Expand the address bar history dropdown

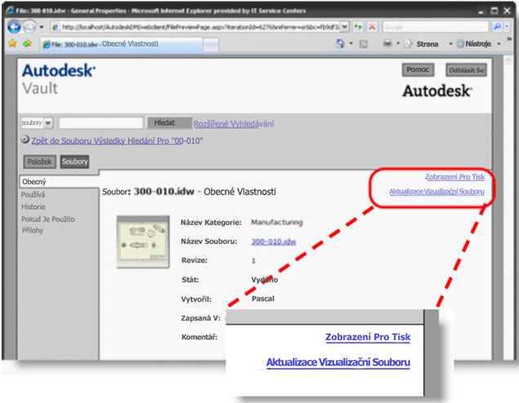pyautogui.click(x=345, y=27)
